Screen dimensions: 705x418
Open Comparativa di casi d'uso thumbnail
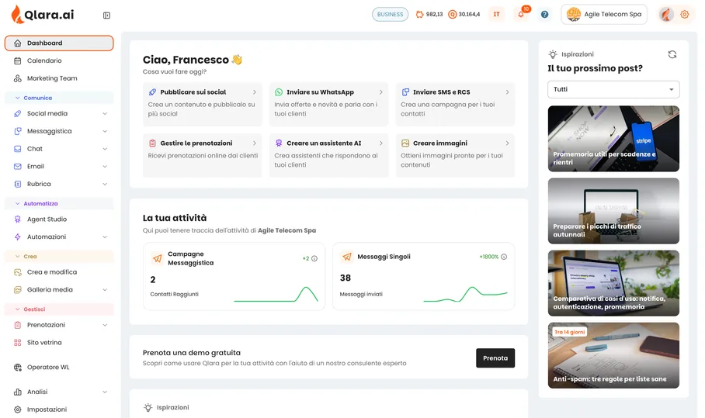coord(613,283)
